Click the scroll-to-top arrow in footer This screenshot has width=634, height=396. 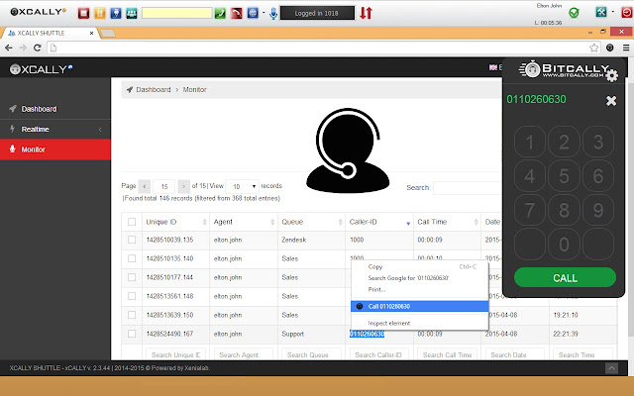611,368
